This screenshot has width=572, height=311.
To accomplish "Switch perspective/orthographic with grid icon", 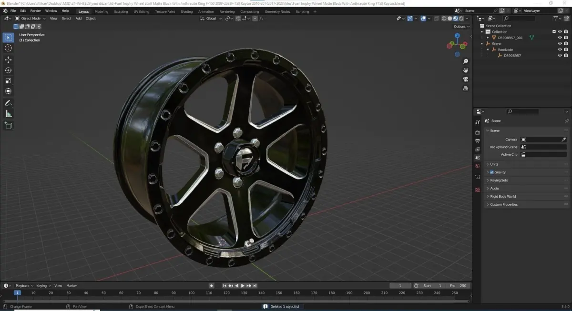I will pos(466,89).
